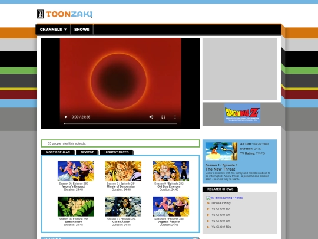This screenshot has width=318, height=239.
Task: Switch to the Highest Rated tab
Action: click(117, 152)
